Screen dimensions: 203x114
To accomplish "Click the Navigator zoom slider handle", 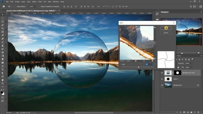I will pos(182,53).
